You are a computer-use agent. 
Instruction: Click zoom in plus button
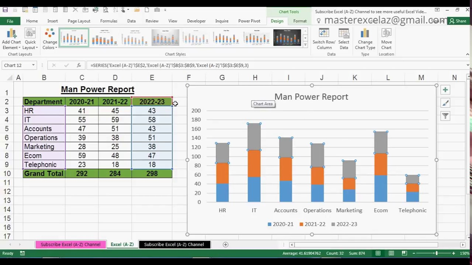tap(454, 253)
